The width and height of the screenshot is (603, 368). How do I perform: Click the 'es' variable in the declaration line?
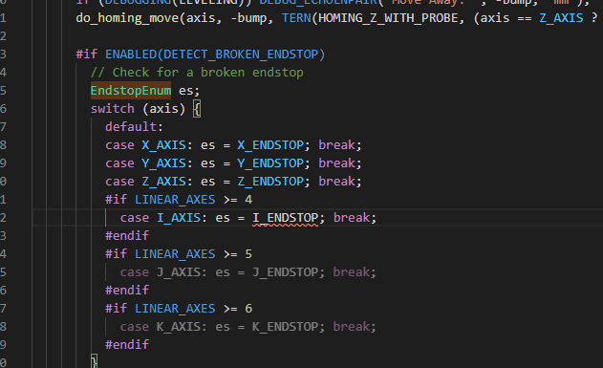(185, 91)
